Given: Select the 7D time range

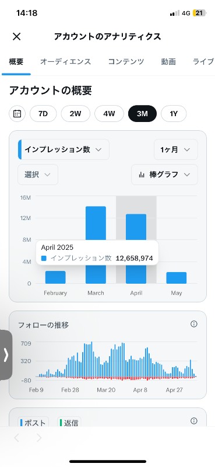Looking at the screenshot, I should pos(43,113).
